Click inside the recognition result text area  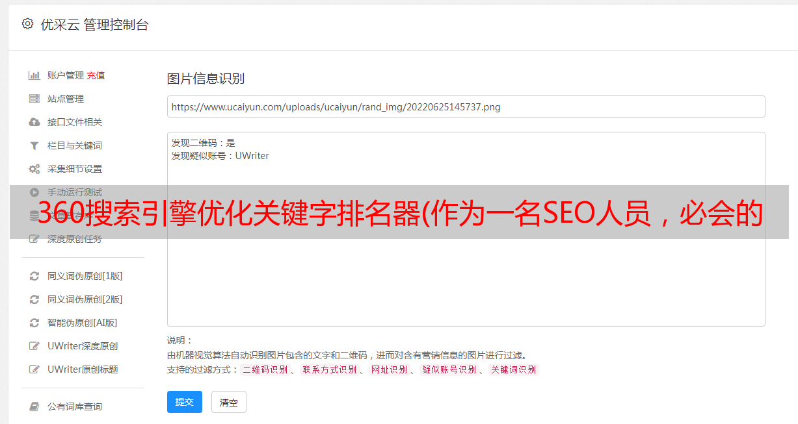tap(466, 229)
